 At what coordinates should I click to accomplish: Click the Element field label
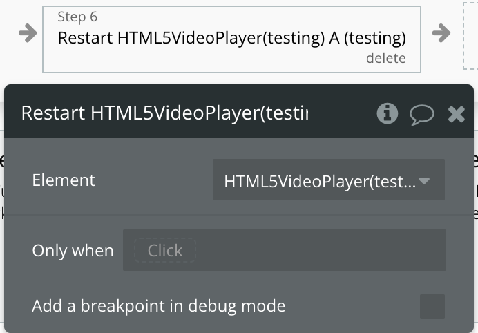click(64, 180)
